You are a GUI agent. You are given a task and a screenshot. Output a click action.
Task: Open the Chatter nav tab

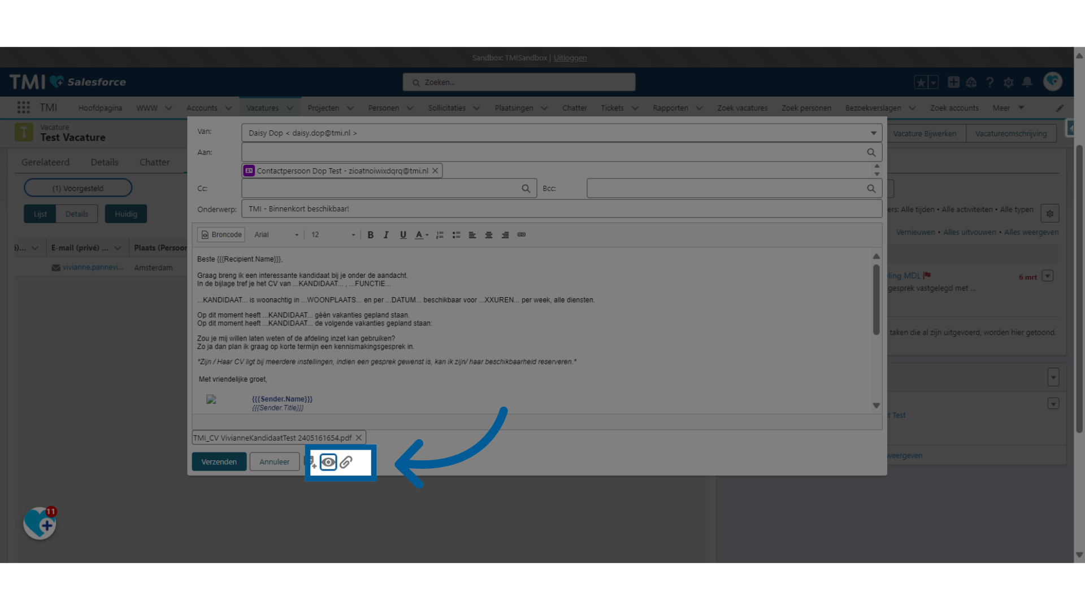coord(574,108)
